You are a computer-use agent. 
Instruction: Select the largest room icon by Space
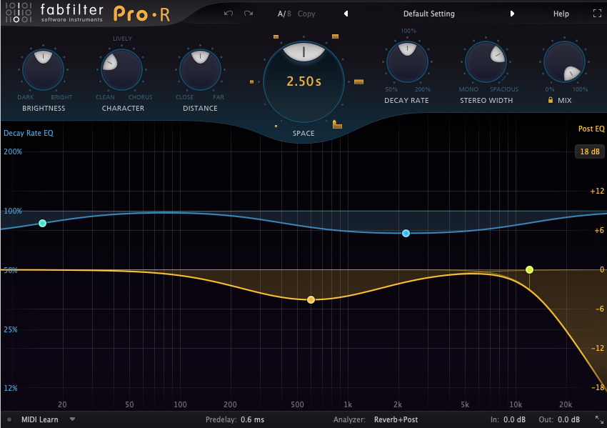pos(337,124)
